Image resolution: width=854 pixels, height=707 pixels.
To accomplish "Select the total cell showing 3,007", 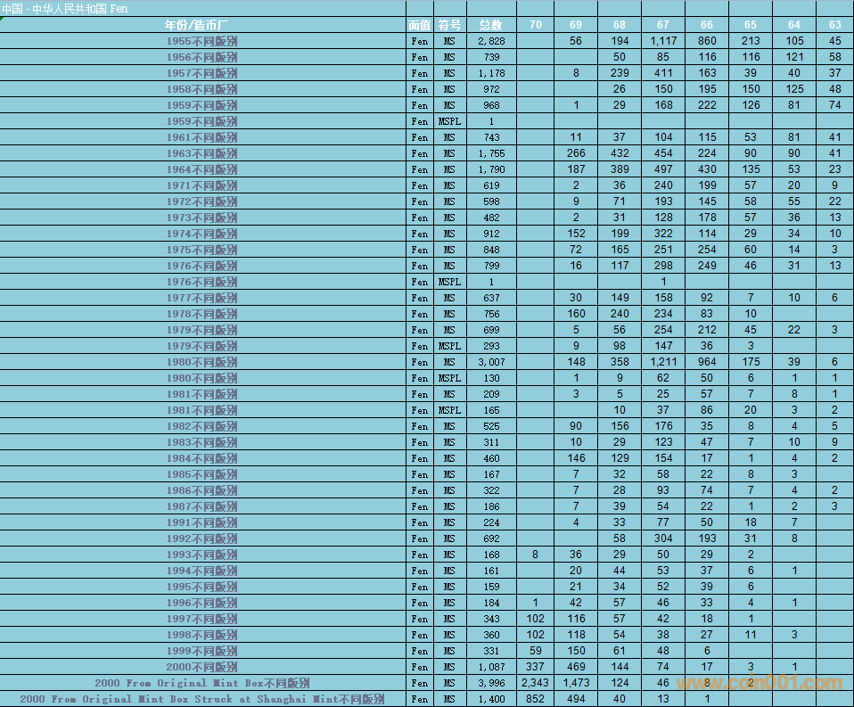I will [490, 362].
